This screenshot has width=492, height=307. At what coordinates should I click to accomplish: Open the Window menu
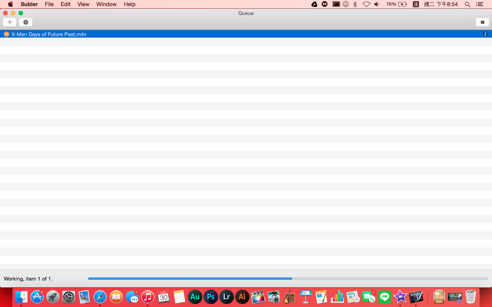click(106, 4)
